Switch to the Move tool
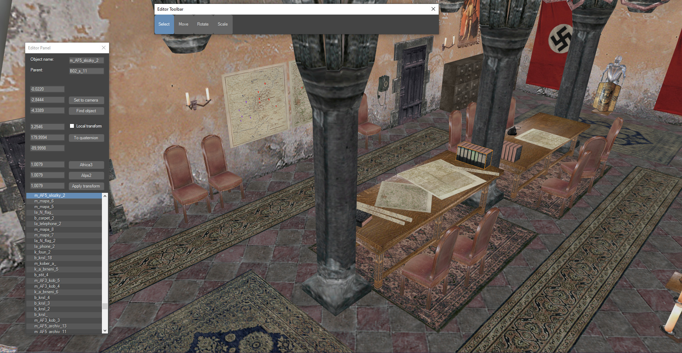 click(184, 24)
